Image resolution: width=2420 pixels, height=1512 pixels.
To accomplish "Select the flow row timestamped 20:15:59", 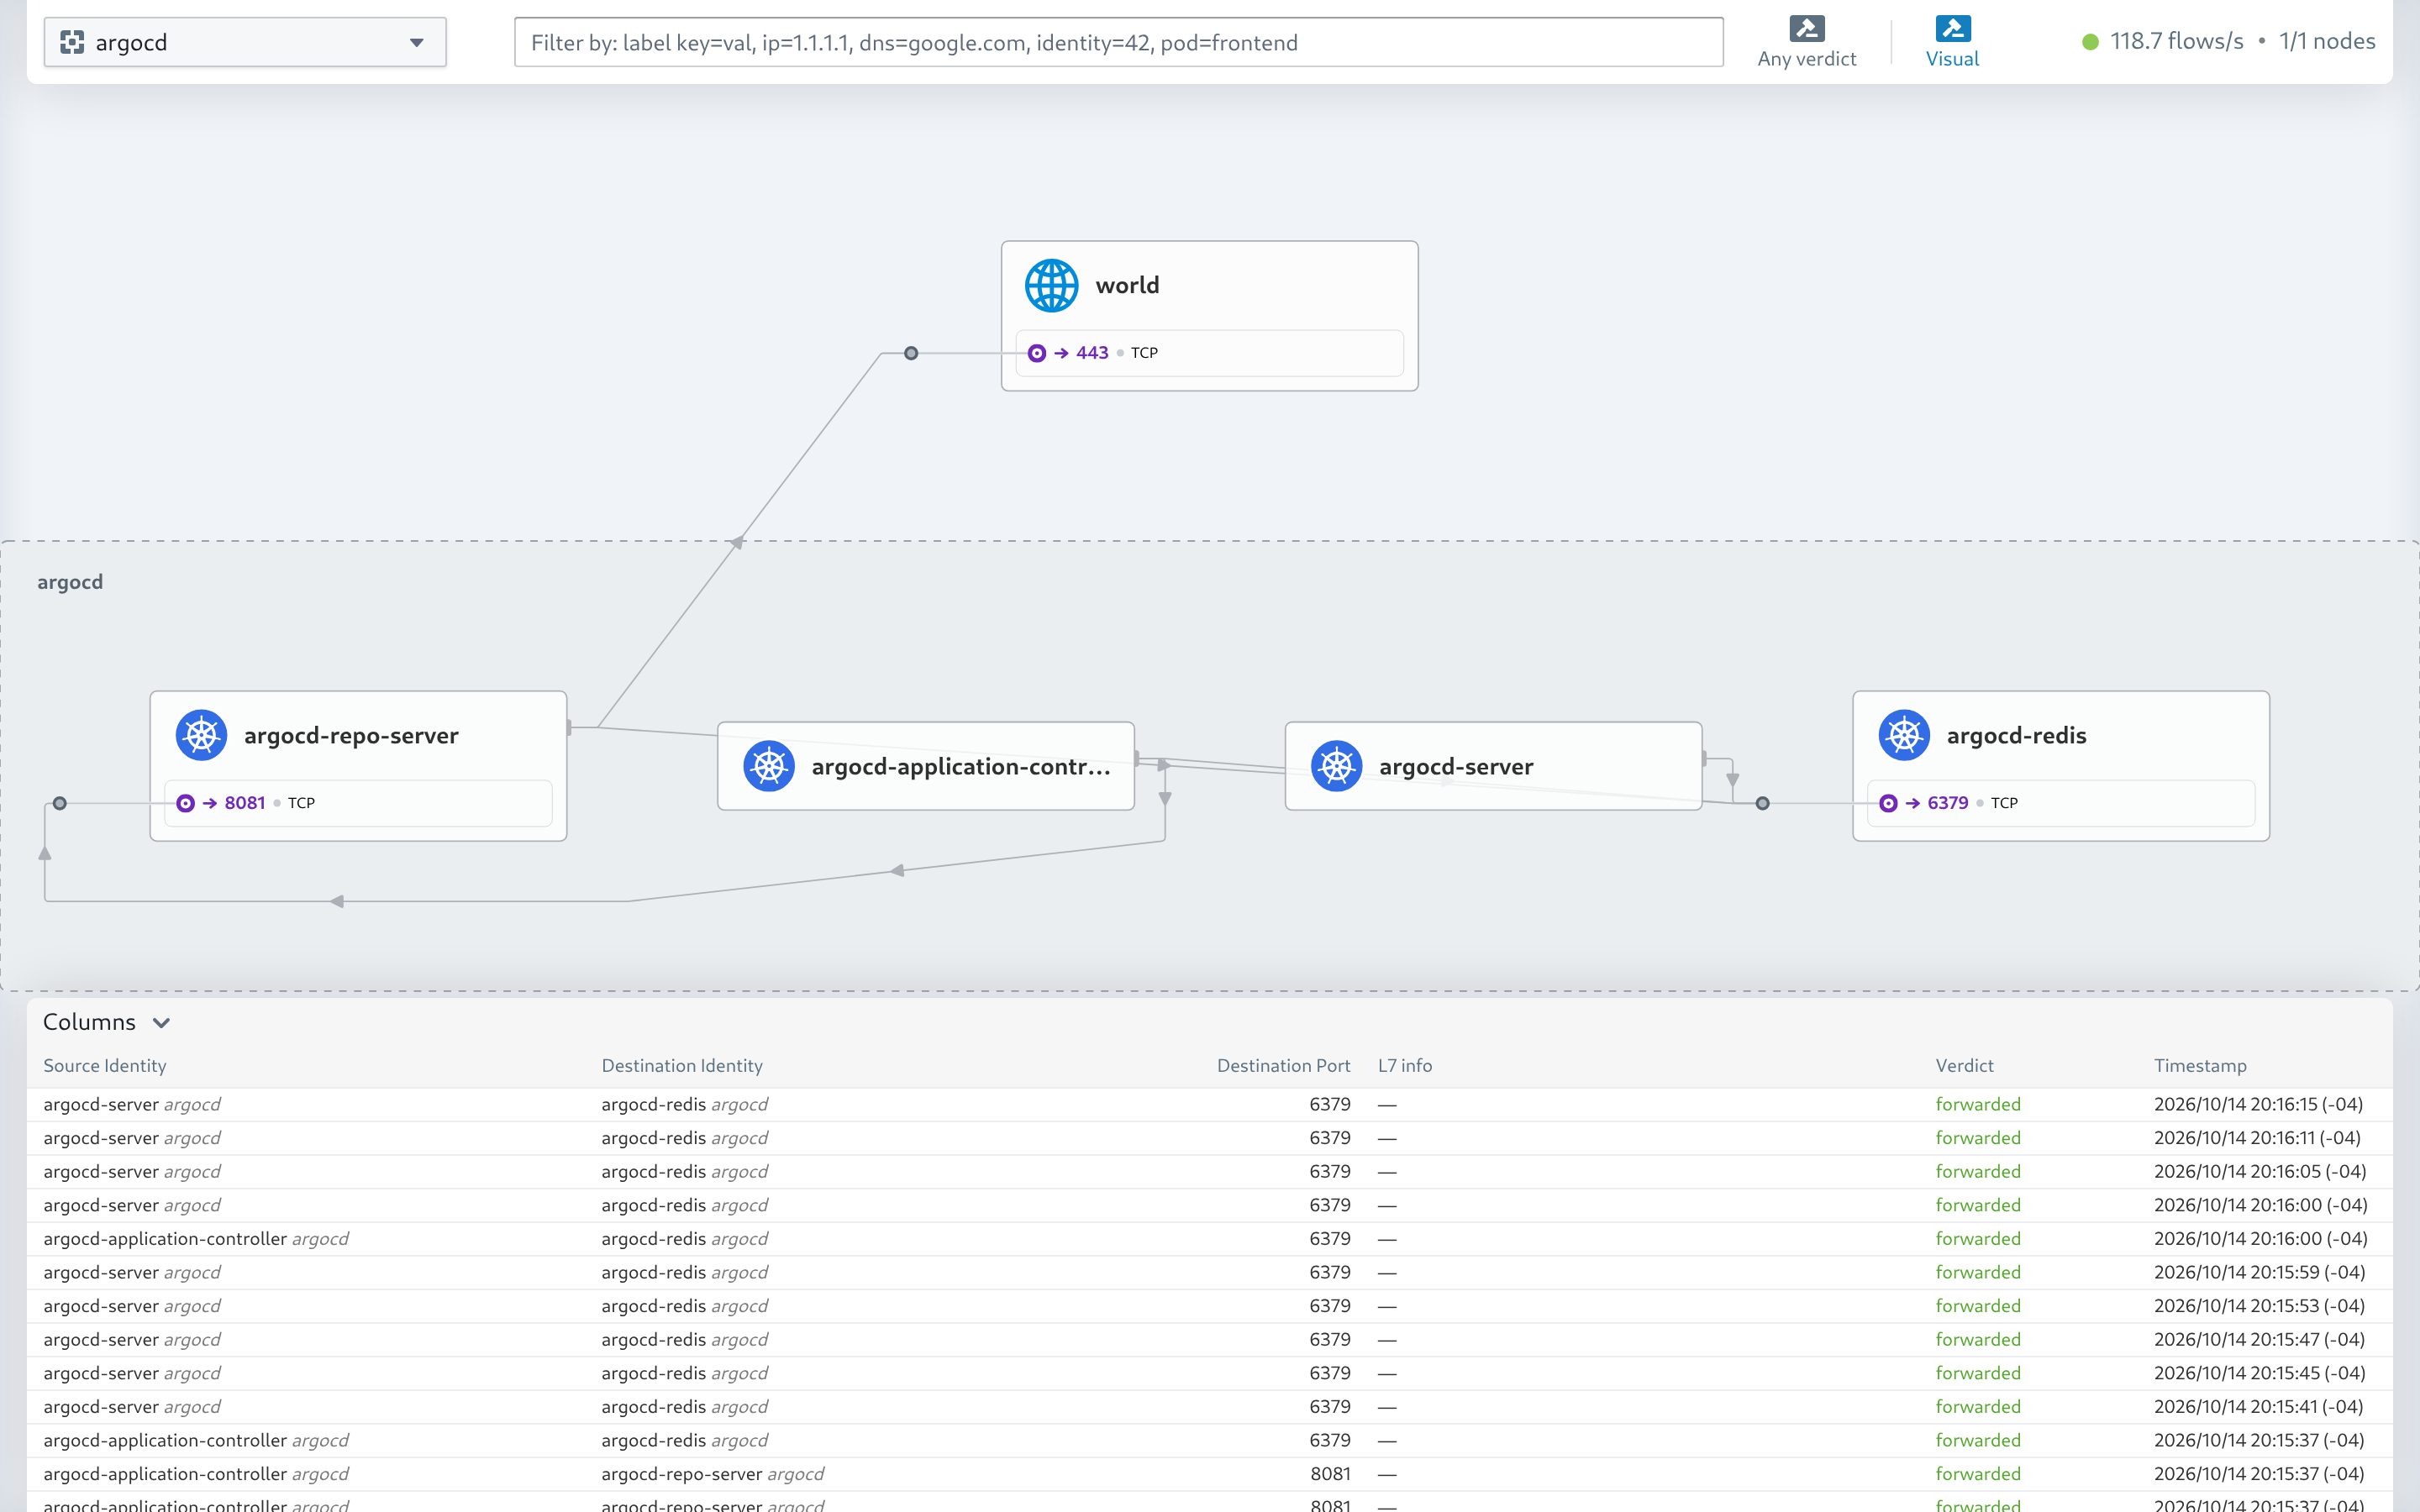I will click(1209, 1272).
